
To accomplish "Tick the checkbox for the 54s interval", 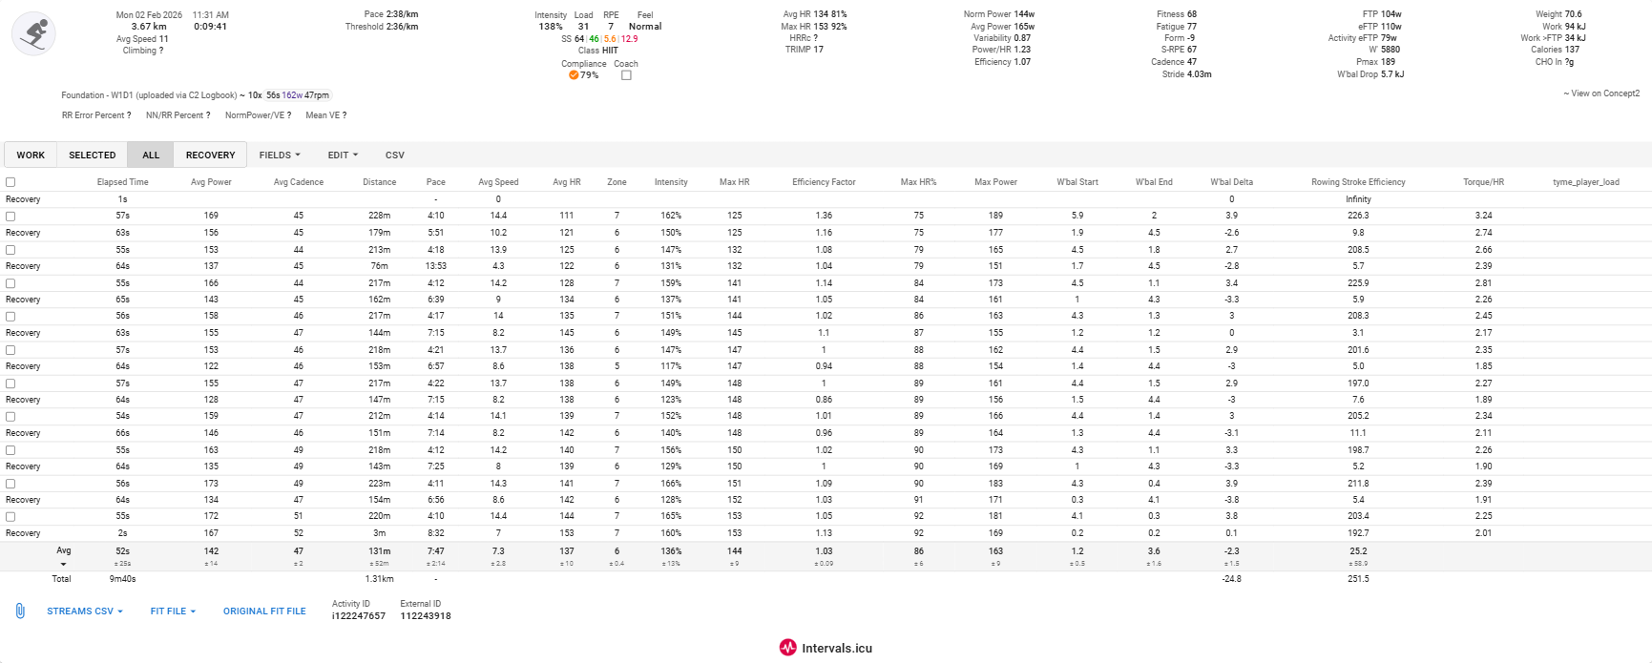I will tap(10, 417).
